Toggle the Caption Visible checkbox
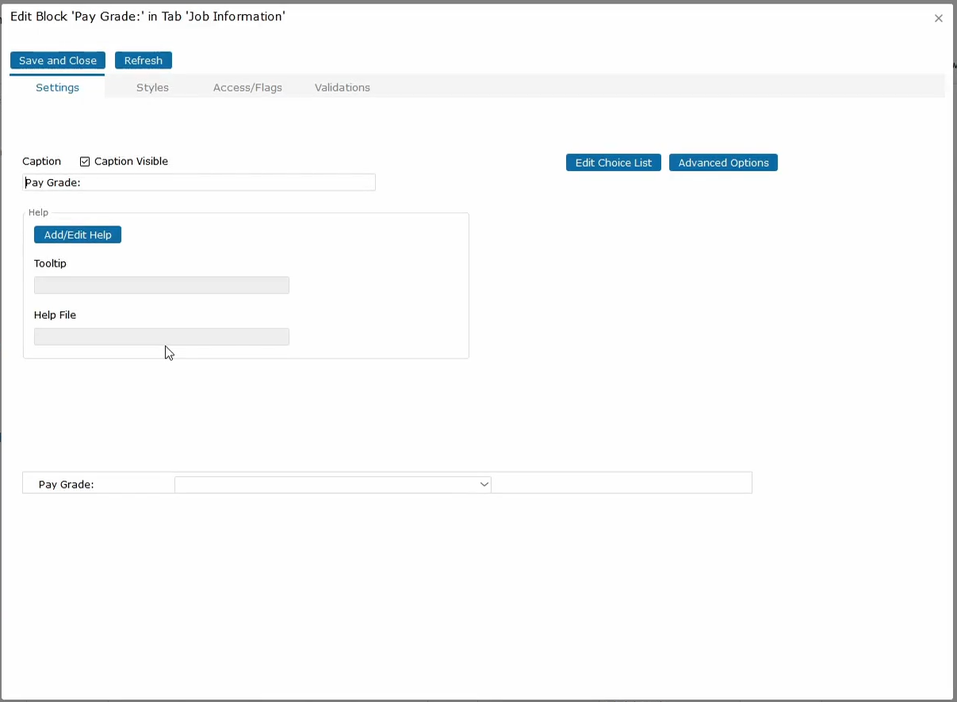The height and width of the screenshot is (702, 957). [85, 162]
